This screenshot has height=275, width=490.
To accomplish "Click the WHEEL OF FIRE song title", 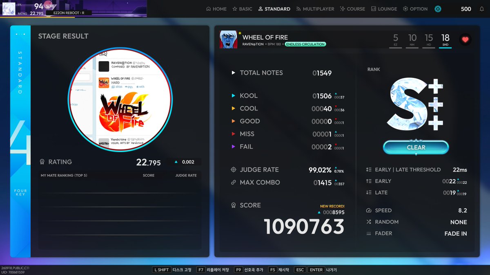I will [265, 37].
